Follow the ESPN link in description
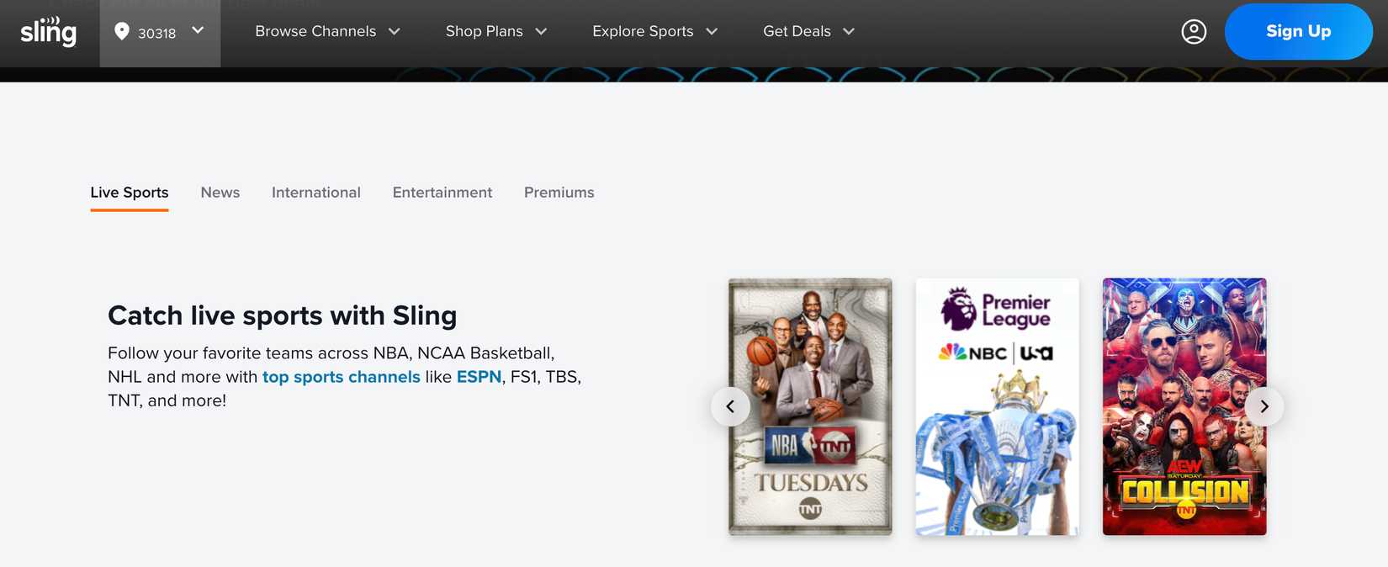Viewport: 1388px width, 567px height. (x=479, y=377)
